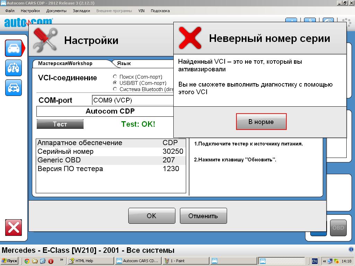Viewport: 355px width, 266px height.
Task: Click the Autocom CDP device name field
Action: tap(105, 111)
